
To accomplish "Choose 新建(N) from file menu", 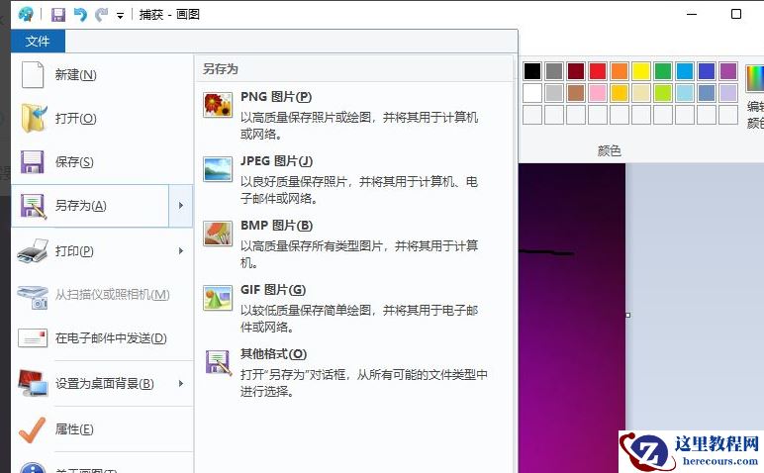I will [x=102, y=74].
